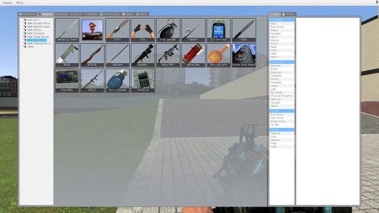Switch to the Dupes tab
This screenshot has height=213, width=379.
coord(128,14)
